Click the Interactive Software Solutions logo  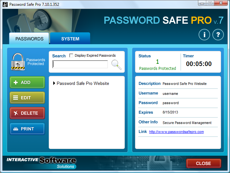pyautogui.click(x=41, y=163)
